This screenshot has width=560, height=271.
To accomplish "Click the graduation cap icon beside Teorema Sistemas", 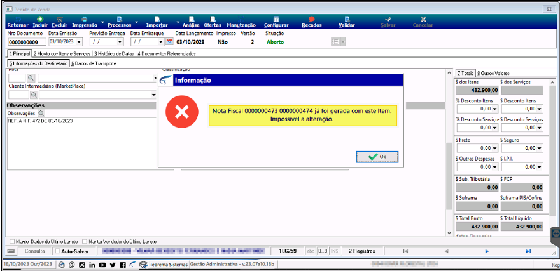I will click(x=143, y=265).
